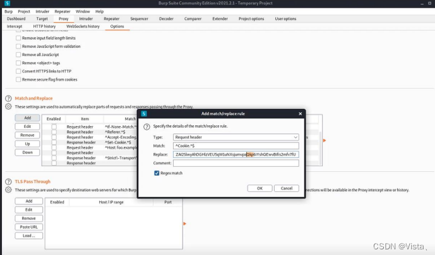
Task: Click Remove in Match and Replace section
Action: pos(28,135)
